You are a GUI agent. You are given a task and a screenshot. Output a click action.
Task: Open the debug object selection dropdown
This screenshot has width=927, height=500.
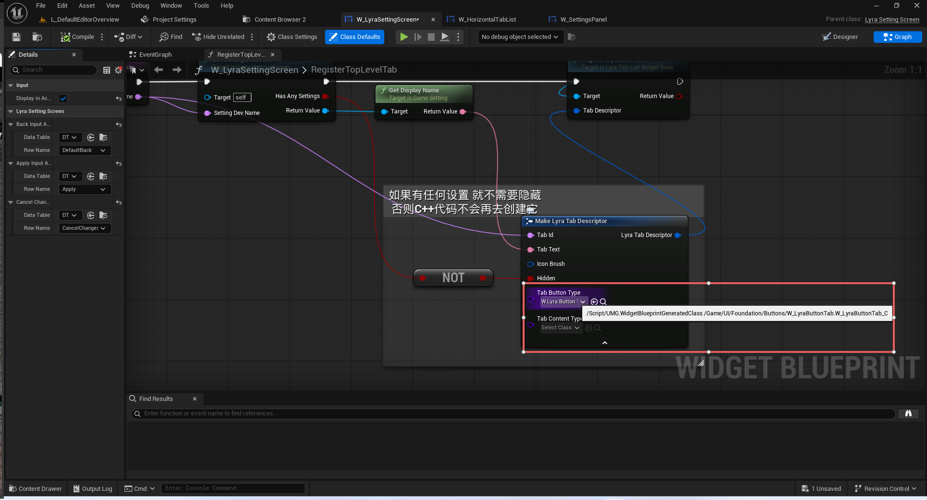tap(519, 37)
